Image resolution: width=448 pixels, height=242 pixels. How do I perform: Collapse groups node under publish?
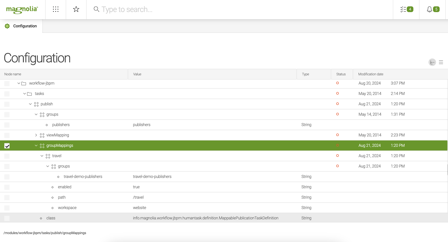(36, 114)
